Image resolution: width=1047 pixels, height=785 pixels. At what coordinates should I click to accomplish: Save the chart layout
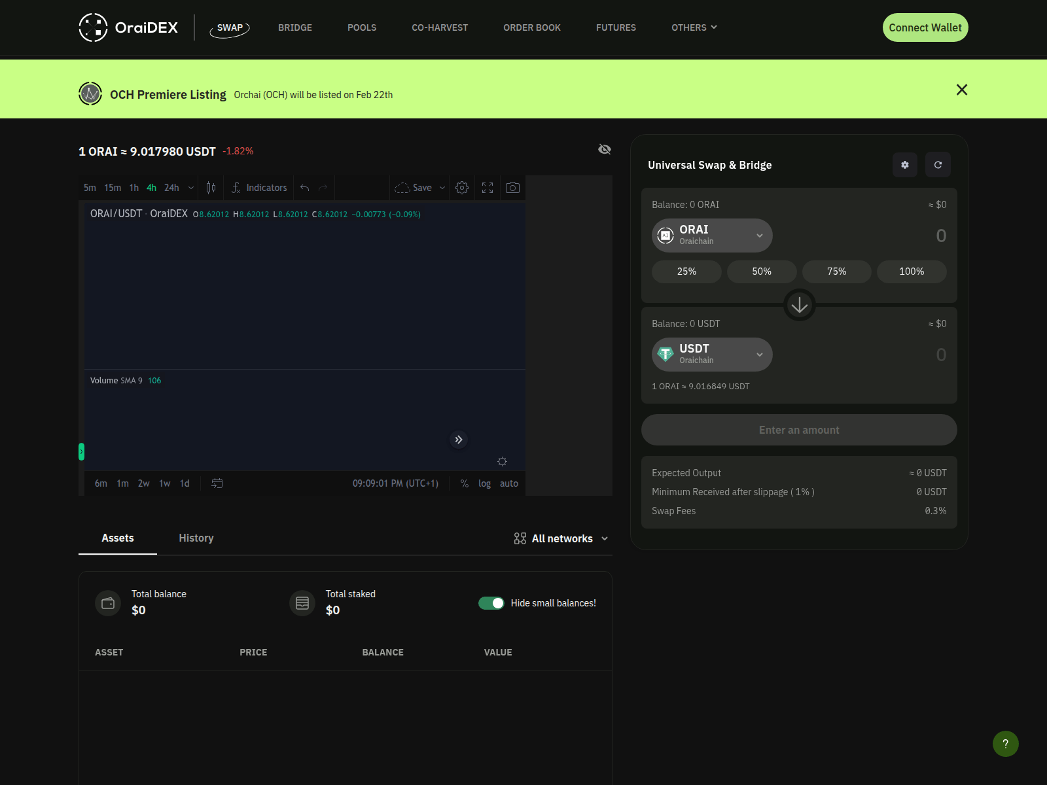pyautogui.click(x=413, y=188)
